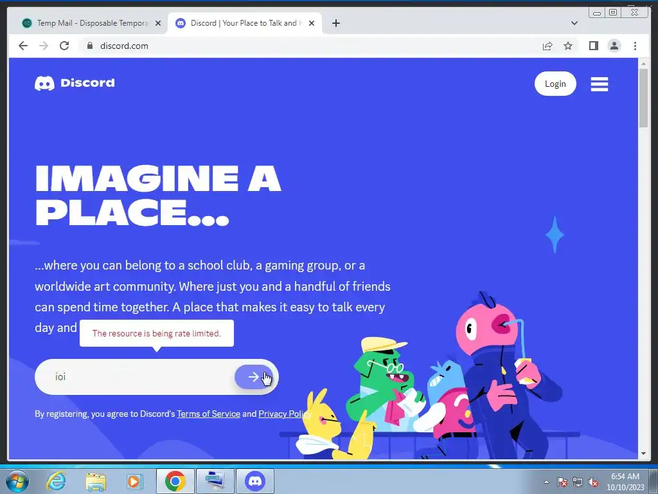
Task: Bookmark this page with star icon
Action: coord(568,46)
